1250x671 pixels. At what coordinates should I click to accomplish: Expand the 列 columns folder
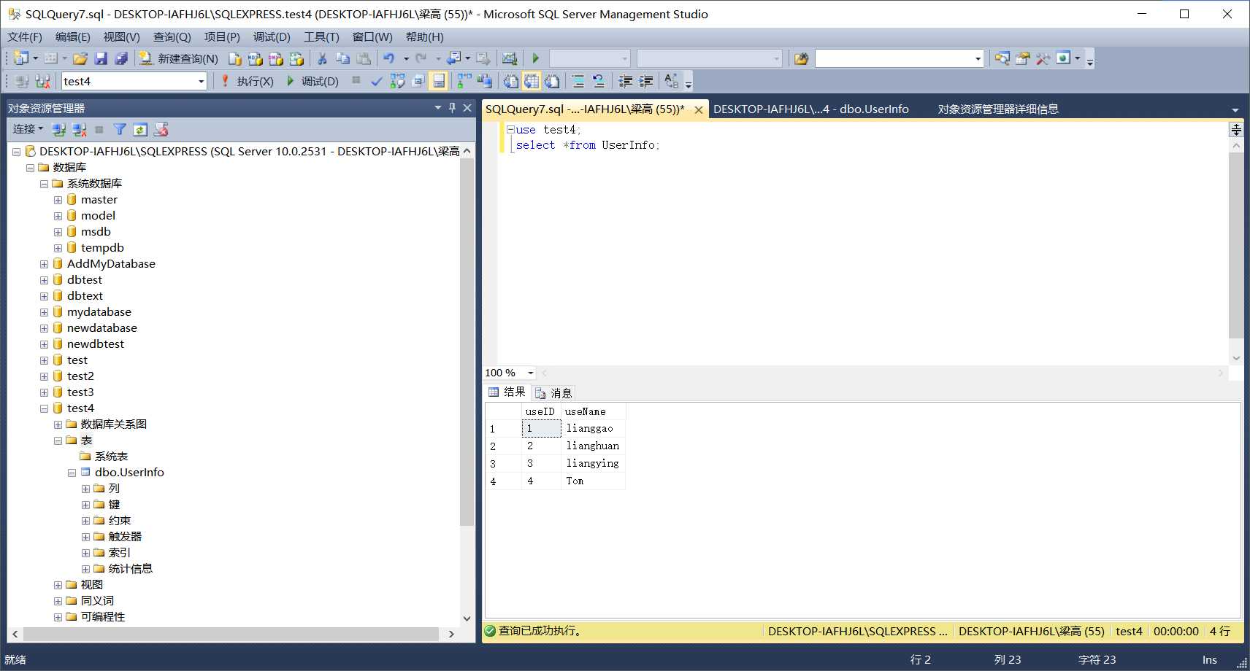pos(85,489)
